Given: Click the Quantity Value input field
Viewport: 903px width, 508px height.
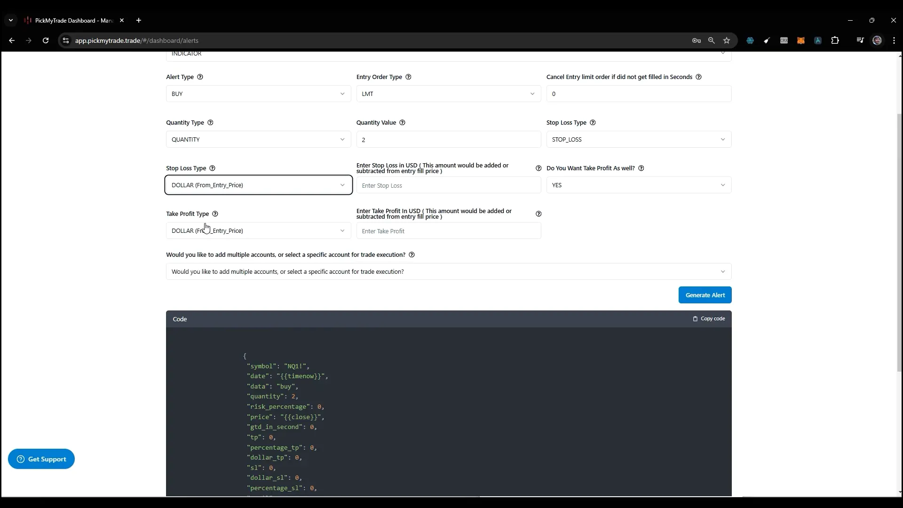Looking at the screenshot, I should [x=448, y=139].
